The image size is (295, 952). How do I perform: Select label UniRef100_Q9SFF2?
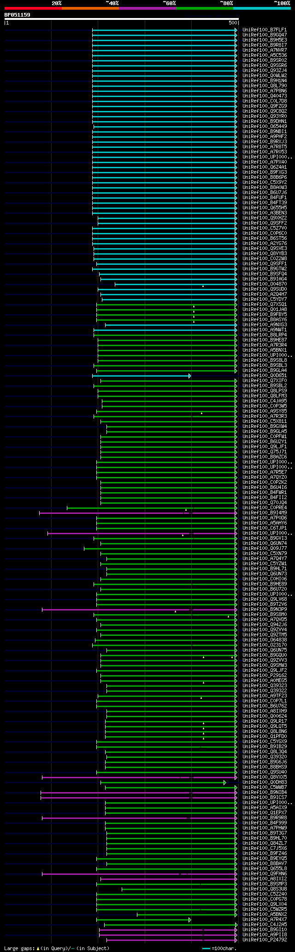(x=265, y=223)
